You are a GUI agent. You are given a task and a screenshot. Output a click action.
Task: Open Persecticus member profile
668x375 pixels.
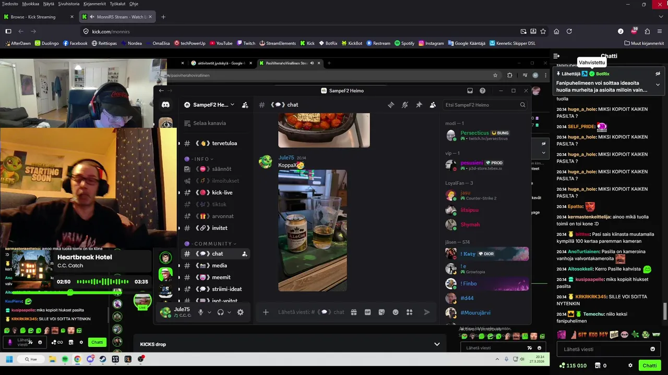tap(486, 135)
